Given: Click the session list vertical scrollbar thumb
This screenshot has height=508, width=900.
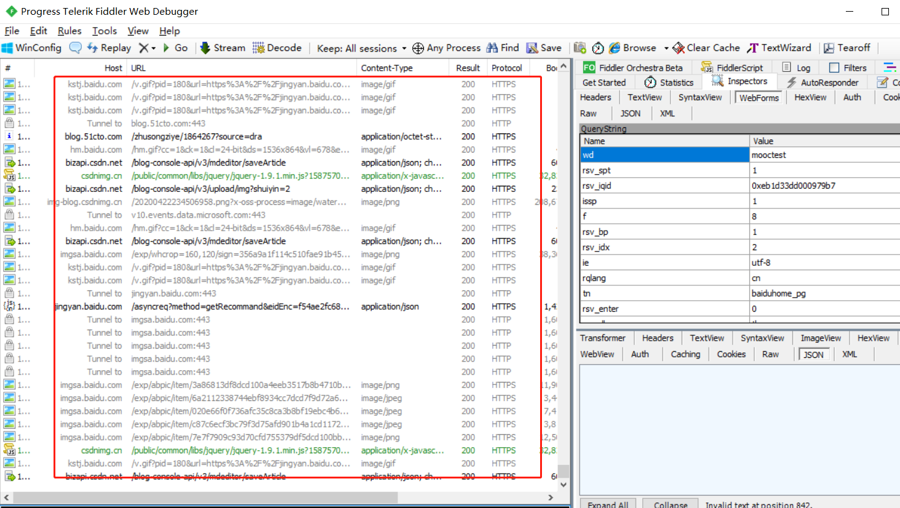Looking at the screenshot, I should coord(563,471).
